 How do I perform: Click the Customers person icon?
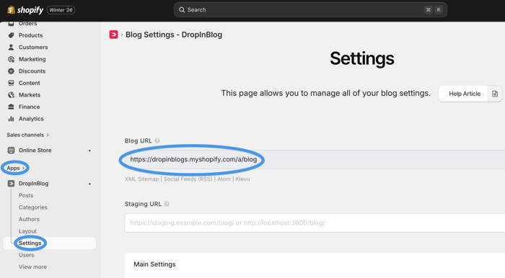coord(12,48)
